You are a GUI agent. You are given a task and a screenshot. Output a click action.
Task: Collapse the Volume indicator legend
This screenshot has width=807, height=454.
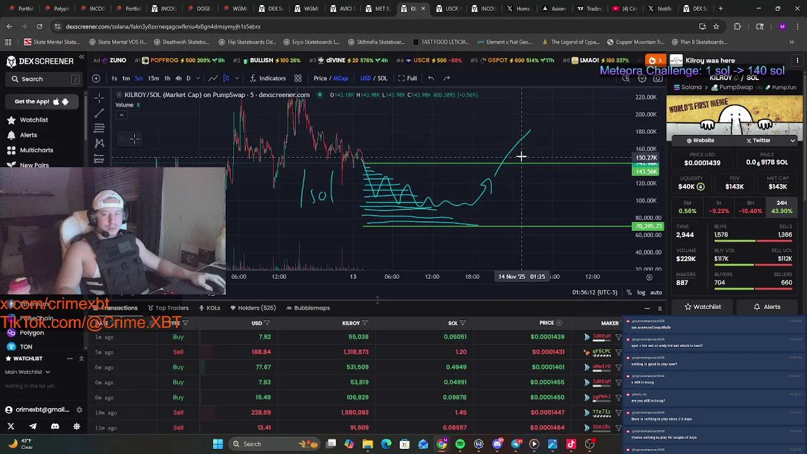[x=122, y=115]
